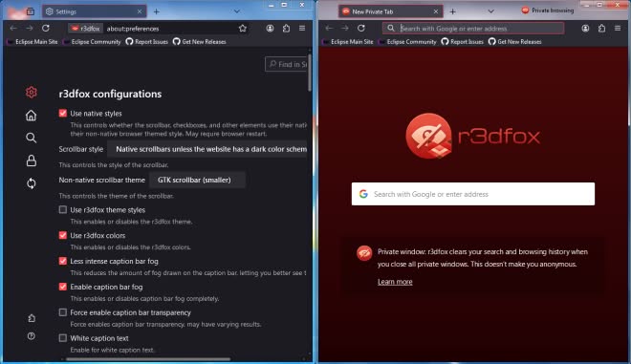
Task: Switch to the Settings tab
Action: pyautogui.click(x=94, y=11)
